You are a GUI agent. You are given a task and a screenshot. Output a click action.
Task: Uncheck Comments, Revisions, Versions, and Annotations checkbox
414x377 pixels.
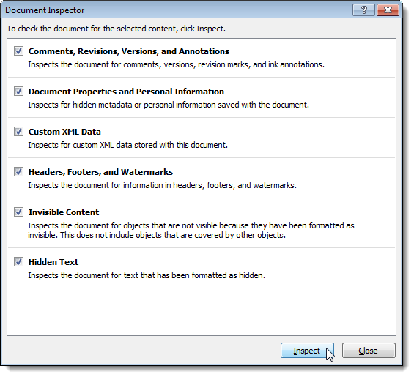(18, 51)
